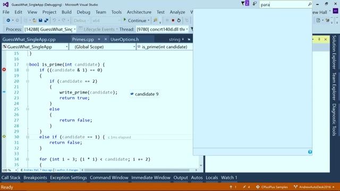340x191 pixels.
Task: Open the feedback icon beside Quick Launch
Action: 254,4
